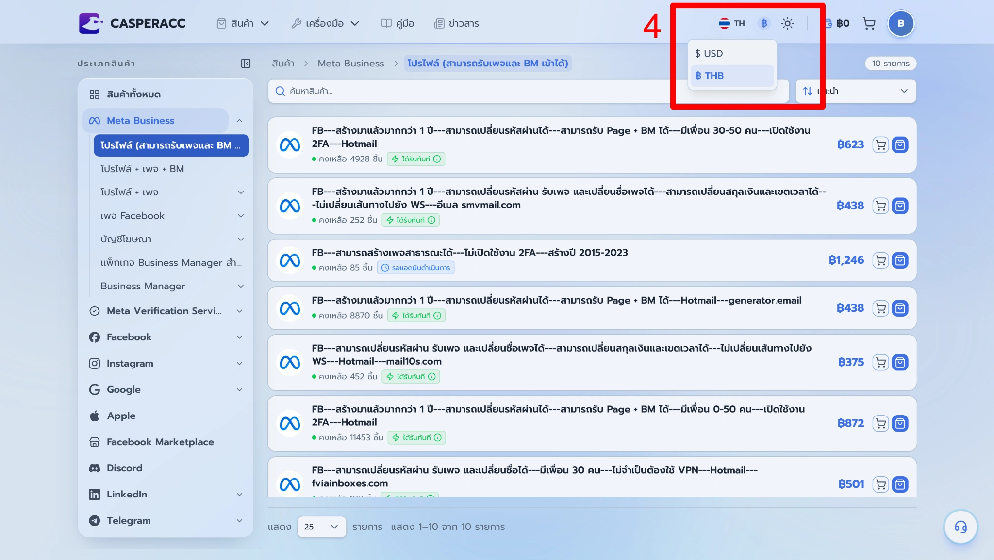
Task: Expand the เพจ Facebook subcategory
Action: point(241,216)
